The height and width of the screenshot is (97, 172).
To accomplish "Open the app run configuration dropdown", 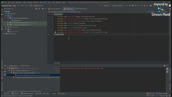I will [107, 5].
